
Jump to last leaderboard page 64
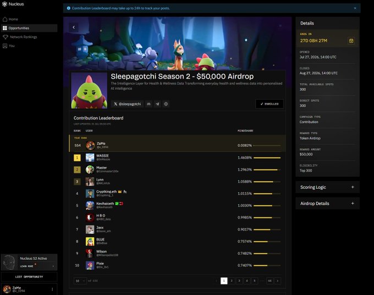[x=269, y=281]
